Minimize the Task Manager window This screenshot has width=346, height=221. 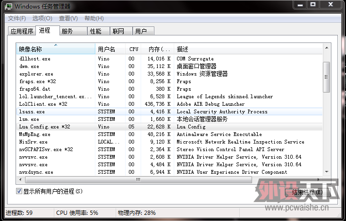tap(300, 5)
